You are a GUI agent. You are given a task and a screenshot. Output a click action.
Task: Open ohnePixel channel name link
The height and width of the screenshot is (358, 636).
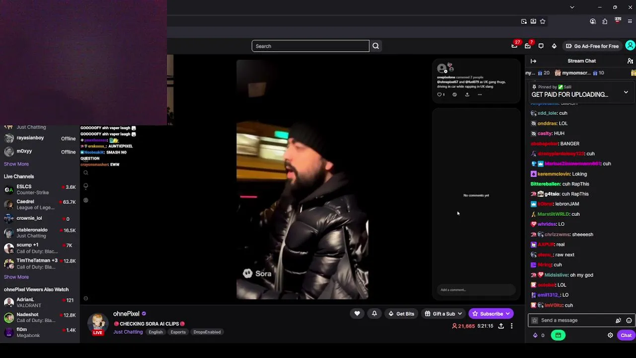126,314
